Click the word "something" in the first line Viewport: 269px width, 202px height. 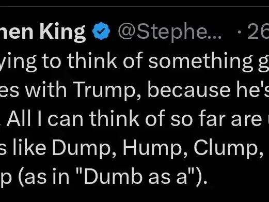(x=200, y=61)
